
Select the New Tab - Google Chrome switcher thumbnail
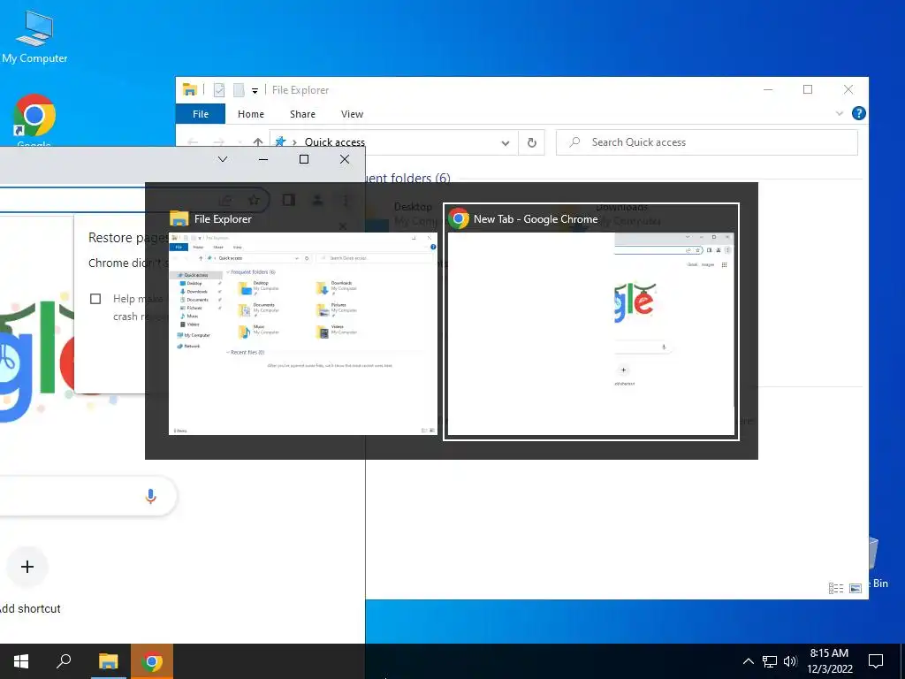[x=591, y=322]
